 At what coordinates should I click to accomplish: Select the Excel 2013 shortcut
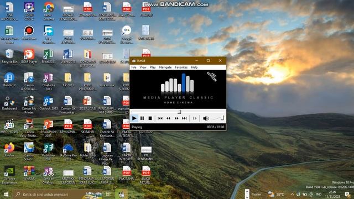[48, 56]
